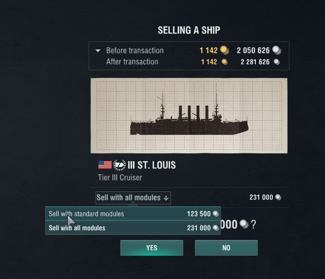Image resolution: width=325 pixels, height=279 pixels.
Task: Click silver credits icon in Before transaction row
Action: click(276, 50)
